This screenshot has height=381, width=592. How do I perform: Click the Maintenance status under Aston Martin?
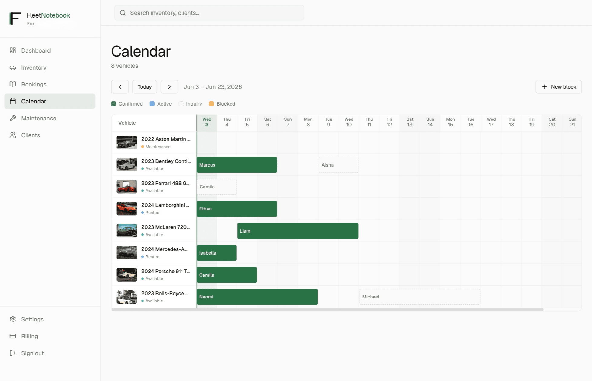[x=156, y=147]
